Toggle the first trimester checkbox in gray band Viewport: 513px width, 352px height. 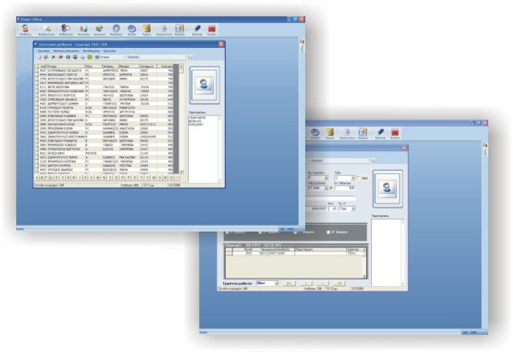point(226,232)
